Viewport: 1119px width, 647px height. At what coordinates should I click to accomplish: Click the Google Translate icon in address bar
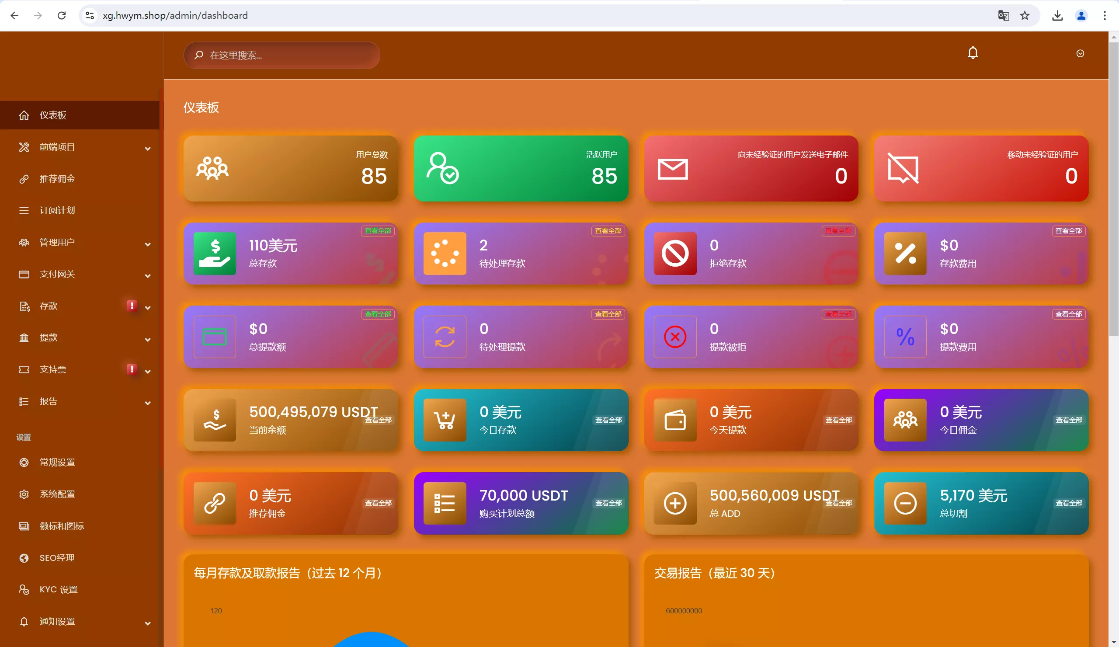coord(1003,16)
